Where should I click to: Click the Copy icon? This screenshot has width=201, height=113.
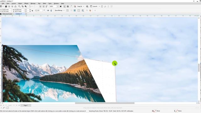23,6
